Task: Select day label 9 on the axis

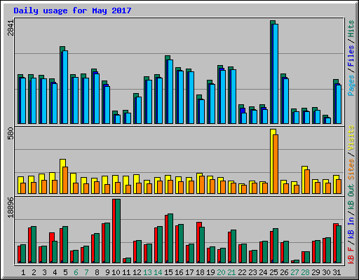Action: pos(107,272)
